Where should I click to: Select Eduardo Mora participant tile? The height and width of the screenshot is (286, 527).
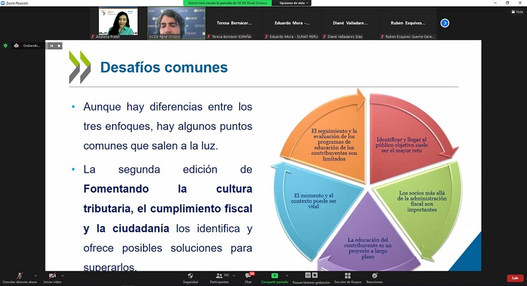(292, 23)
